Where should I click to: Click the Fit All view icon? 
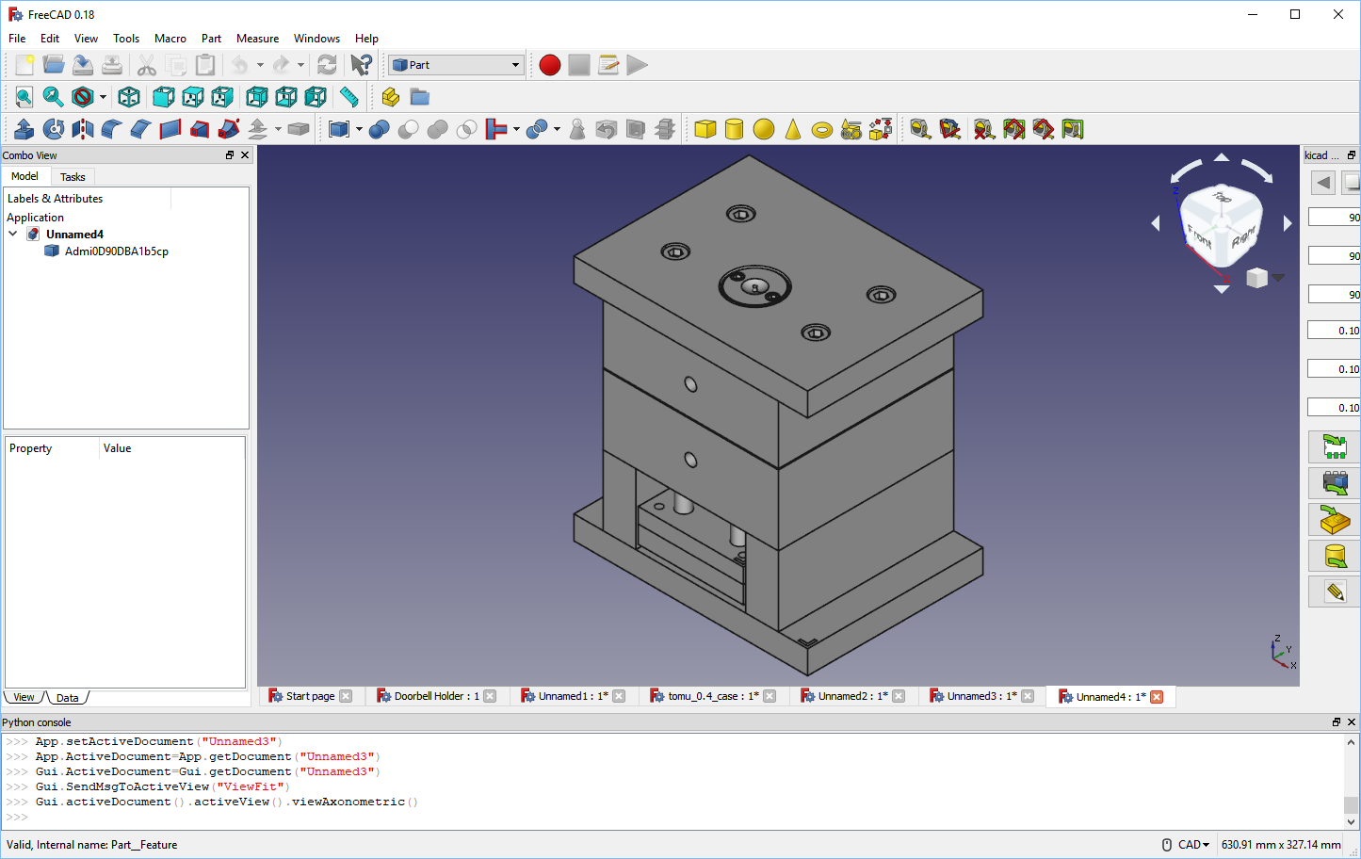coord(24,97)
